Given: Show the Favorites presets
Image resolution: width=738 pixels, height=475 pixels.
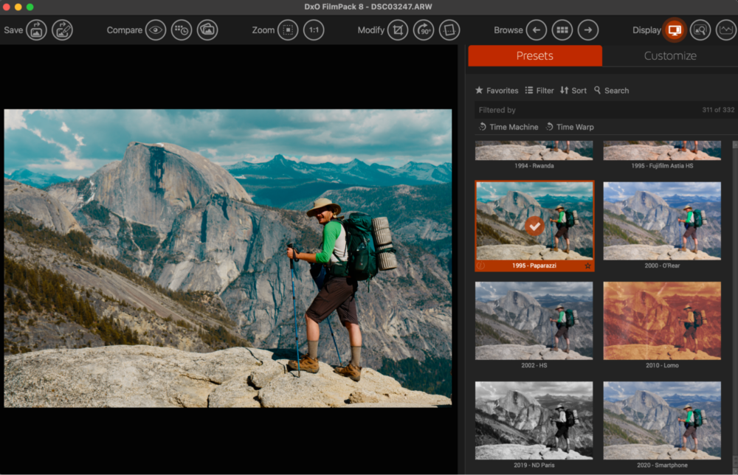Looking at the screenshot, I should 496,91.
